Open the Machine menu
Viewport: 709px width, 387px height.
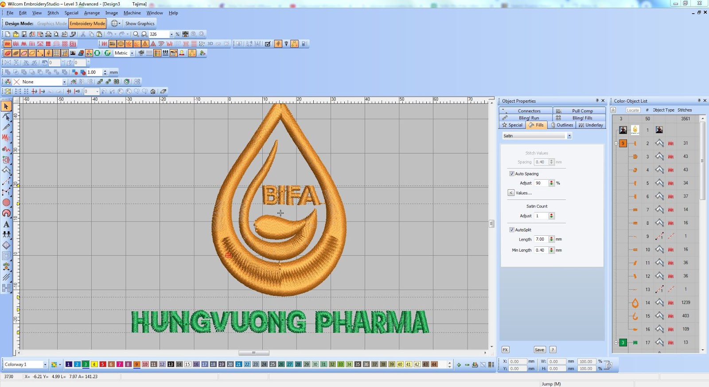click(132, 13)
